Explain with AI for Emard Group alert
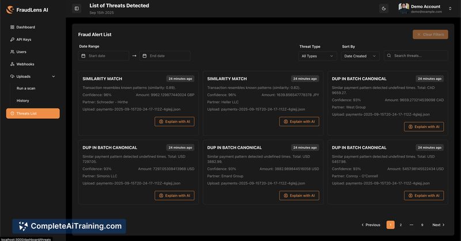 coord(299,195)
